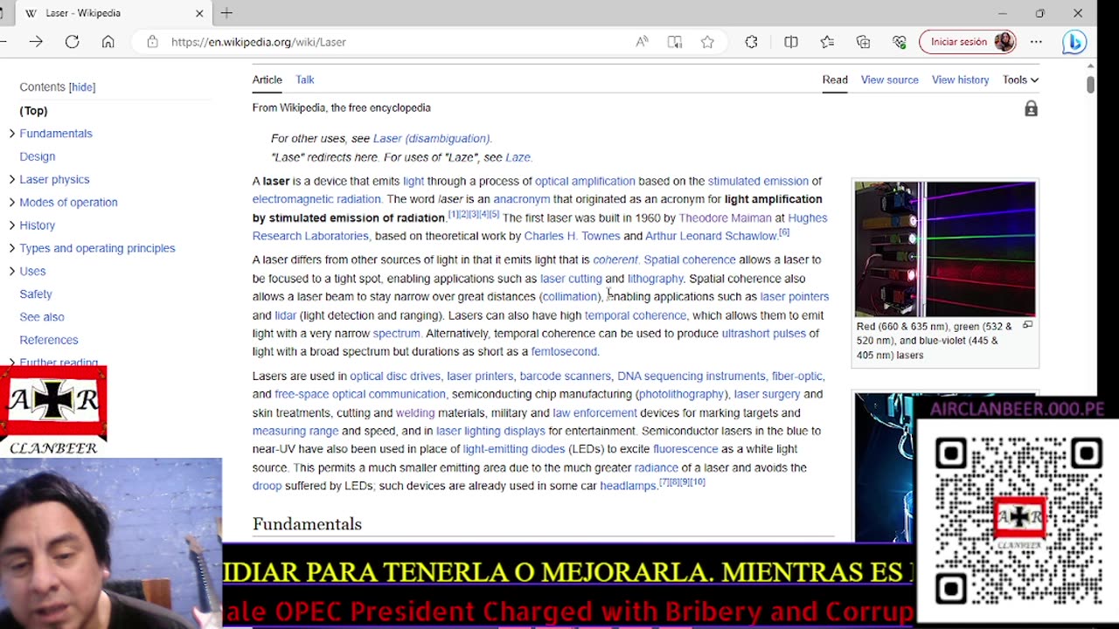
Task: Open the Laze link
Action: pyautogui.click(x=518, y=157)
